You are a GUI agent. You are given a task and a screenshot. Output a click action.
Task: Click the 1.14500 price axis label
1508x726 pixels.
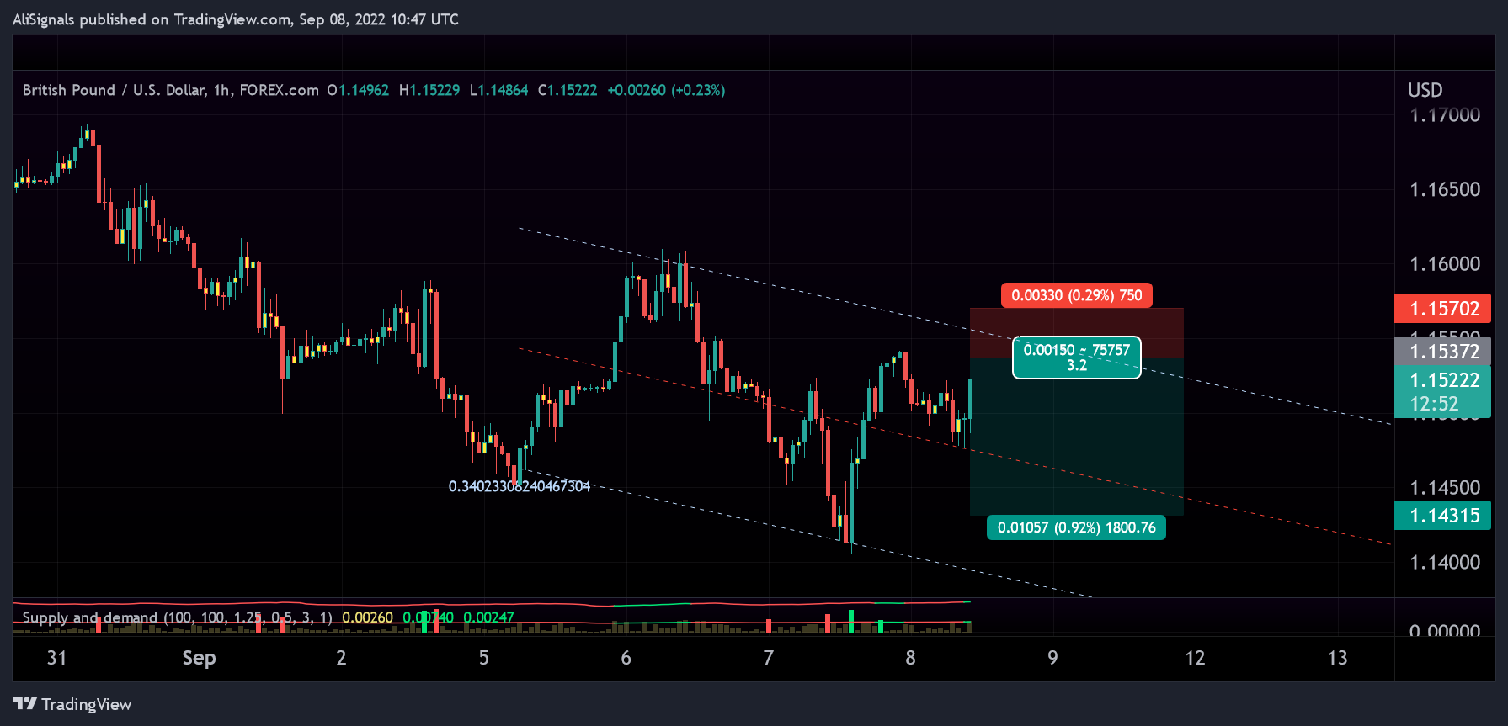[x=1445, y=488]
